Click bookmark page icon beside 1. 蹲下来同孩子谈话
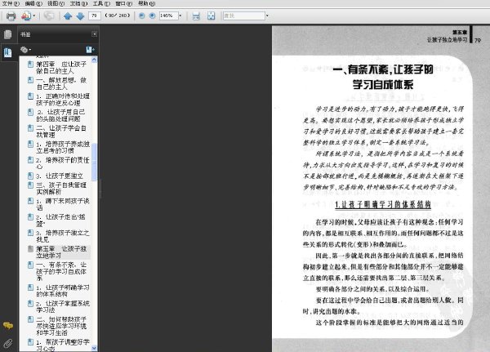This screenshot has width=490, height=352. [x=31, y=201]
